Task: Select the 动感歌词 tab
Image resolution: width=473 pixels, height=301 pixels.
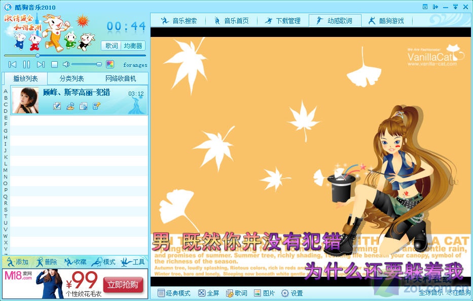Action: tap(335, 21)
